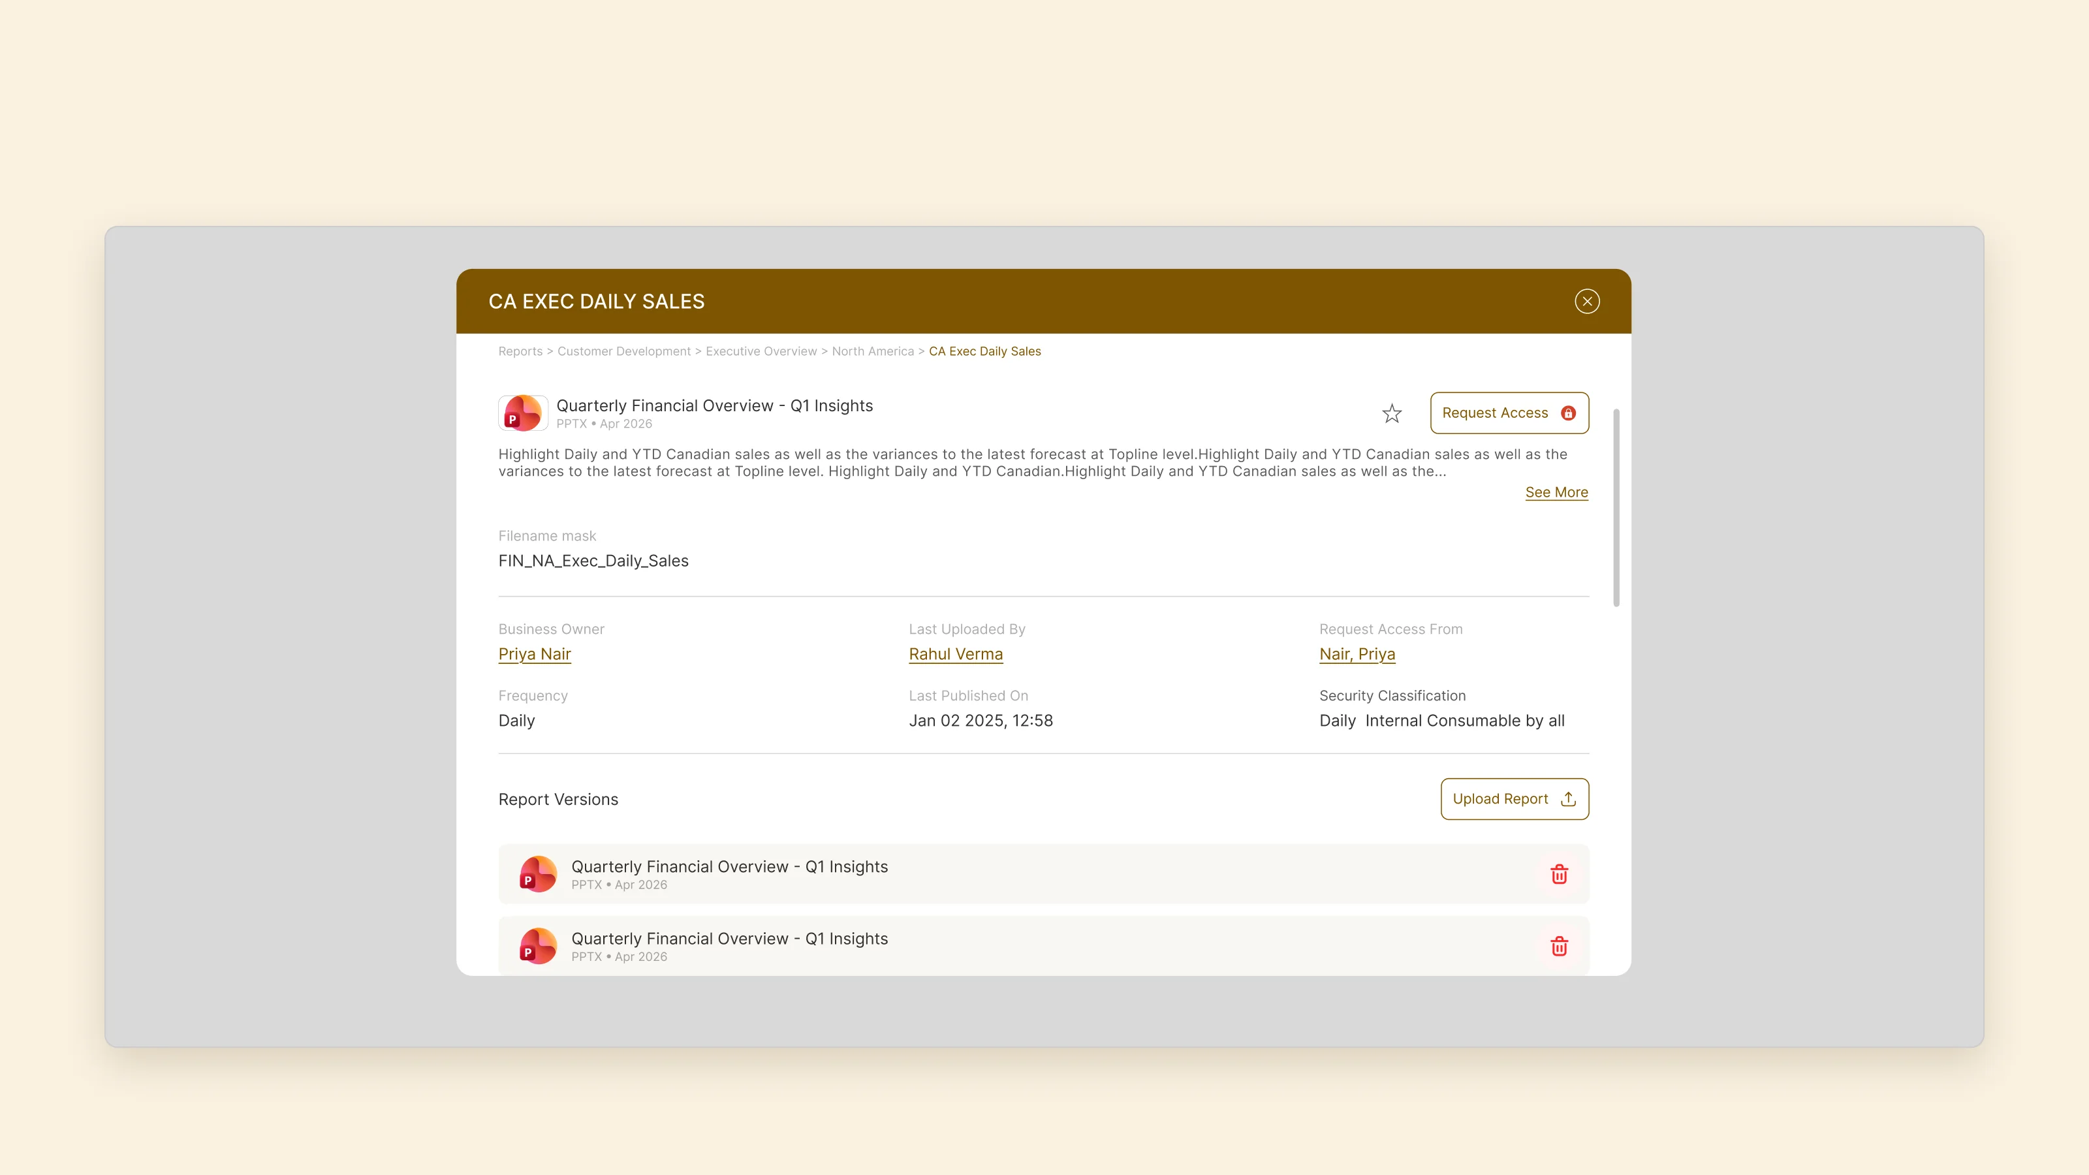Screen dimensions: 2089x1175
Task: Select the Daily value under Frequency
Action: coord(516,720)
